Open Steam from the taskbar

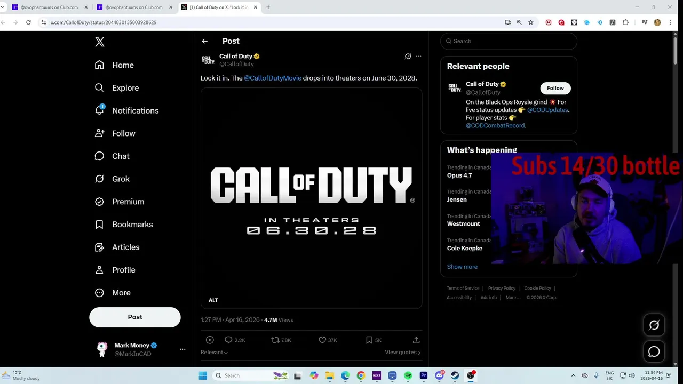(x=455, y=375)
